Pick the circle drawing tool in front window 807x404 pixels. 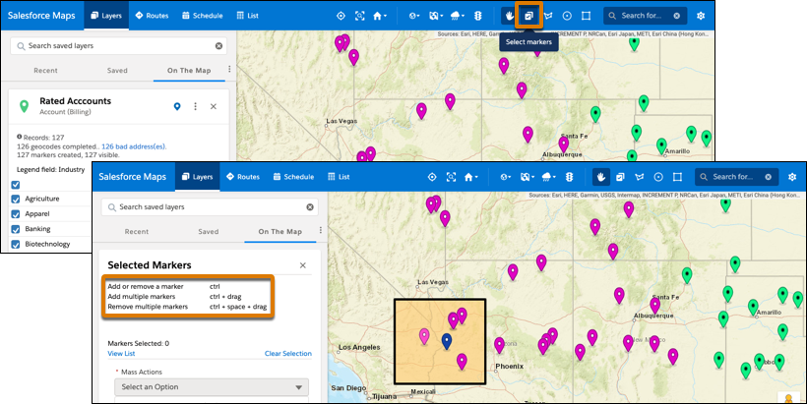pos(658,177)
